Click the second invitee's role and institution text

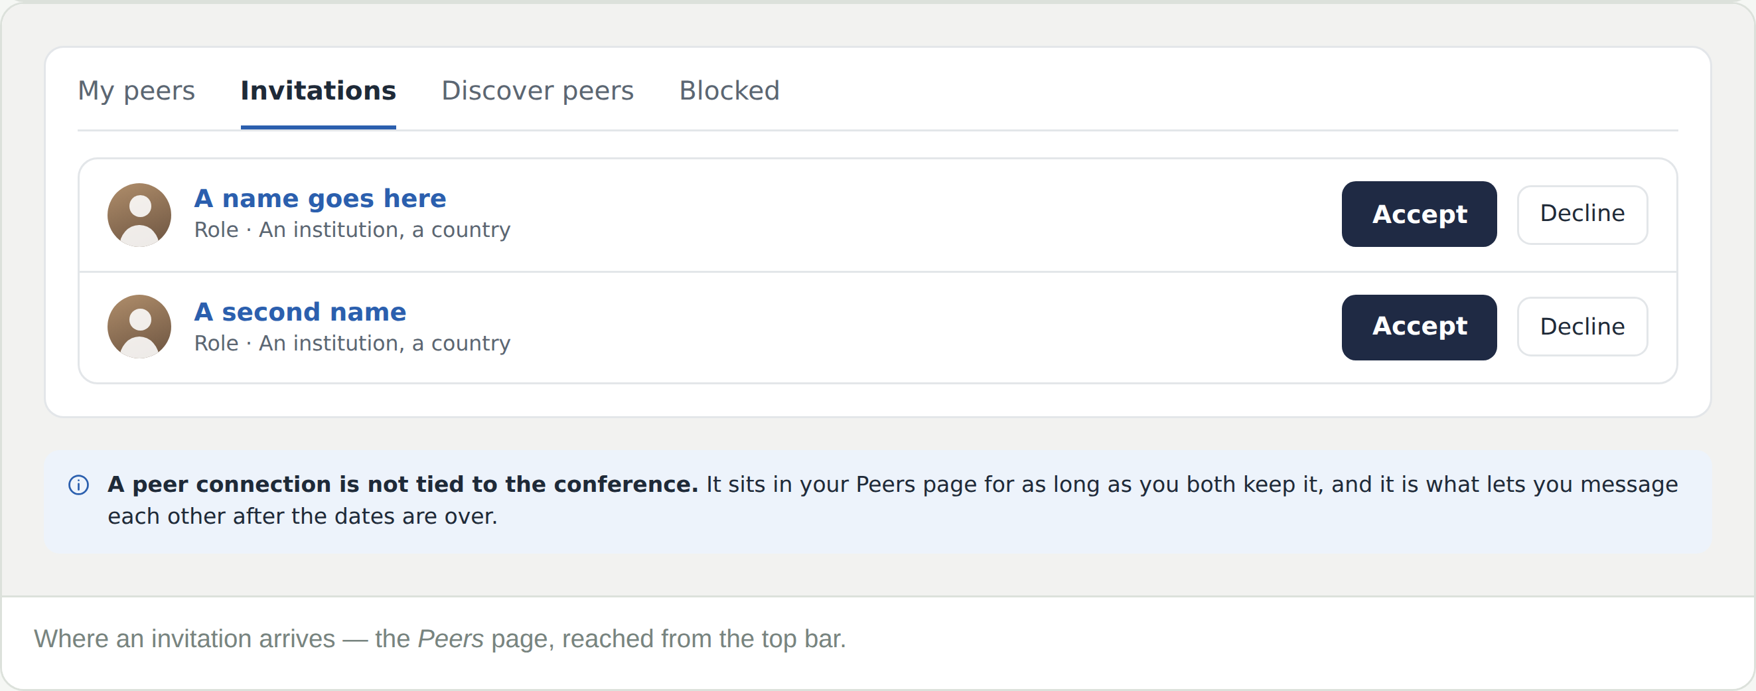tap(352, 343)
